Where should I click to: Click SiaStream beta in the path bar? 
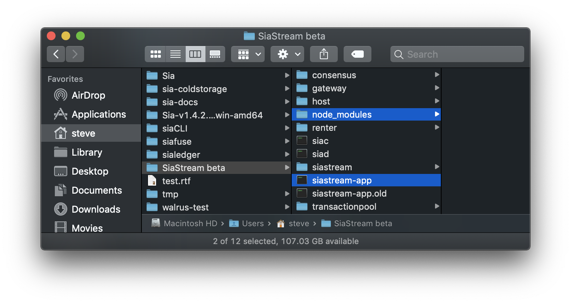coord(357,223)
